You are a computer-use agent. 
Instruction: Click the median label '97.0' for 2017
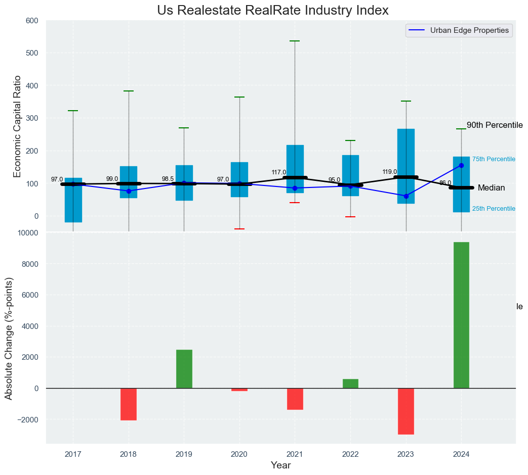(x=57, y=179)
